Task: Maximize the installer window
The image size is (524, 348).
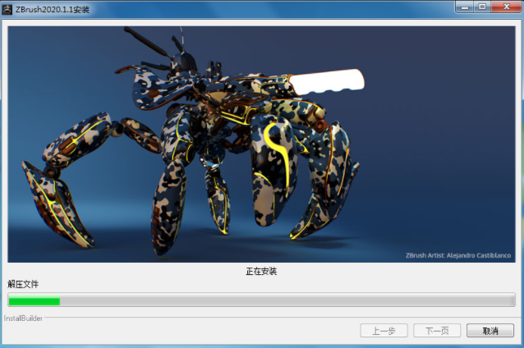Action: pos(481,7)
